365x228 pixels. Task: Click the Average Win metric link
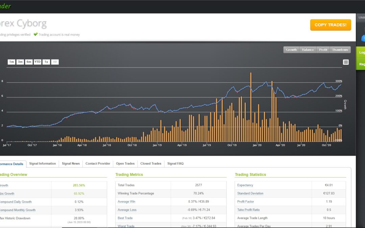pyautogui.click(x=127, y=202)
